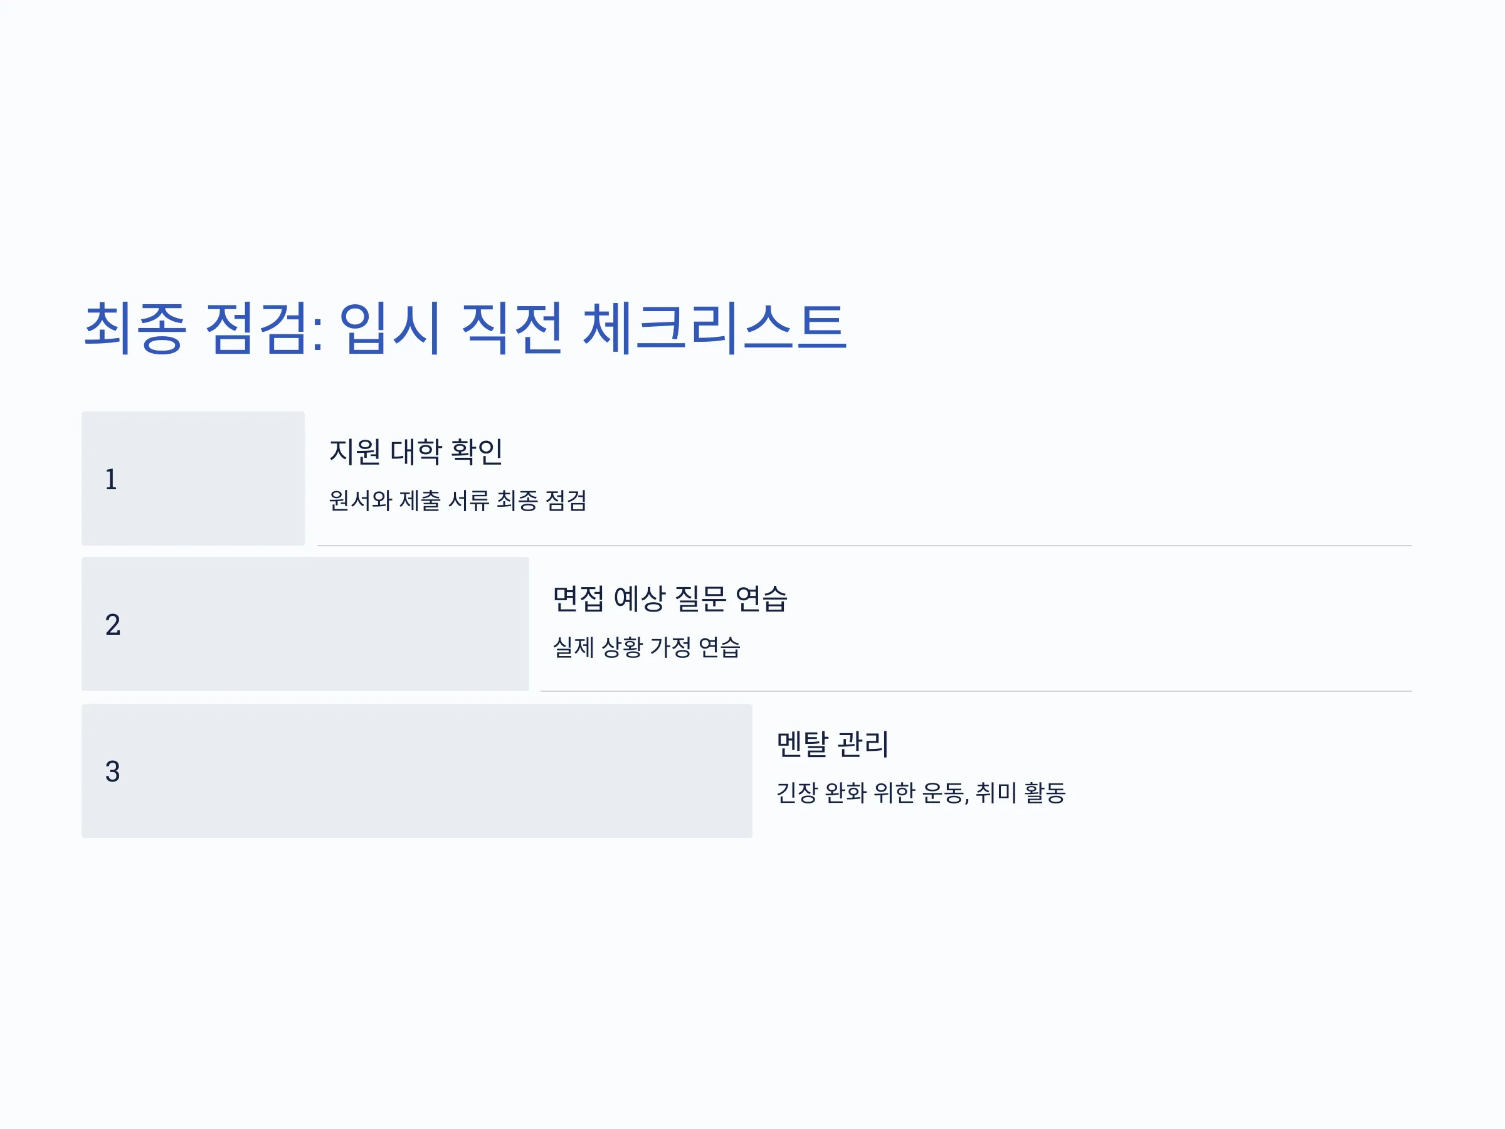
Task: Select the shortest gray bar shape
Action: (x=193, y=479)
